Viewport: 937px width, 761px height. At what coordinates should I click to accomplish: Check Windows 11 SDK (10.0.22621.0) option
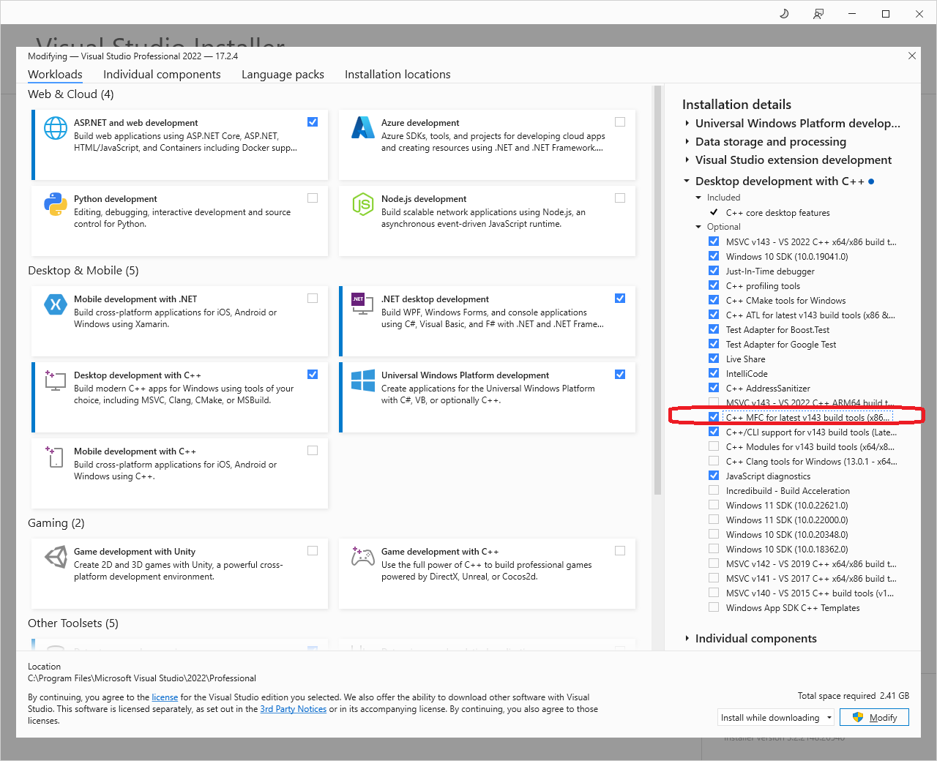click(714, 505)
